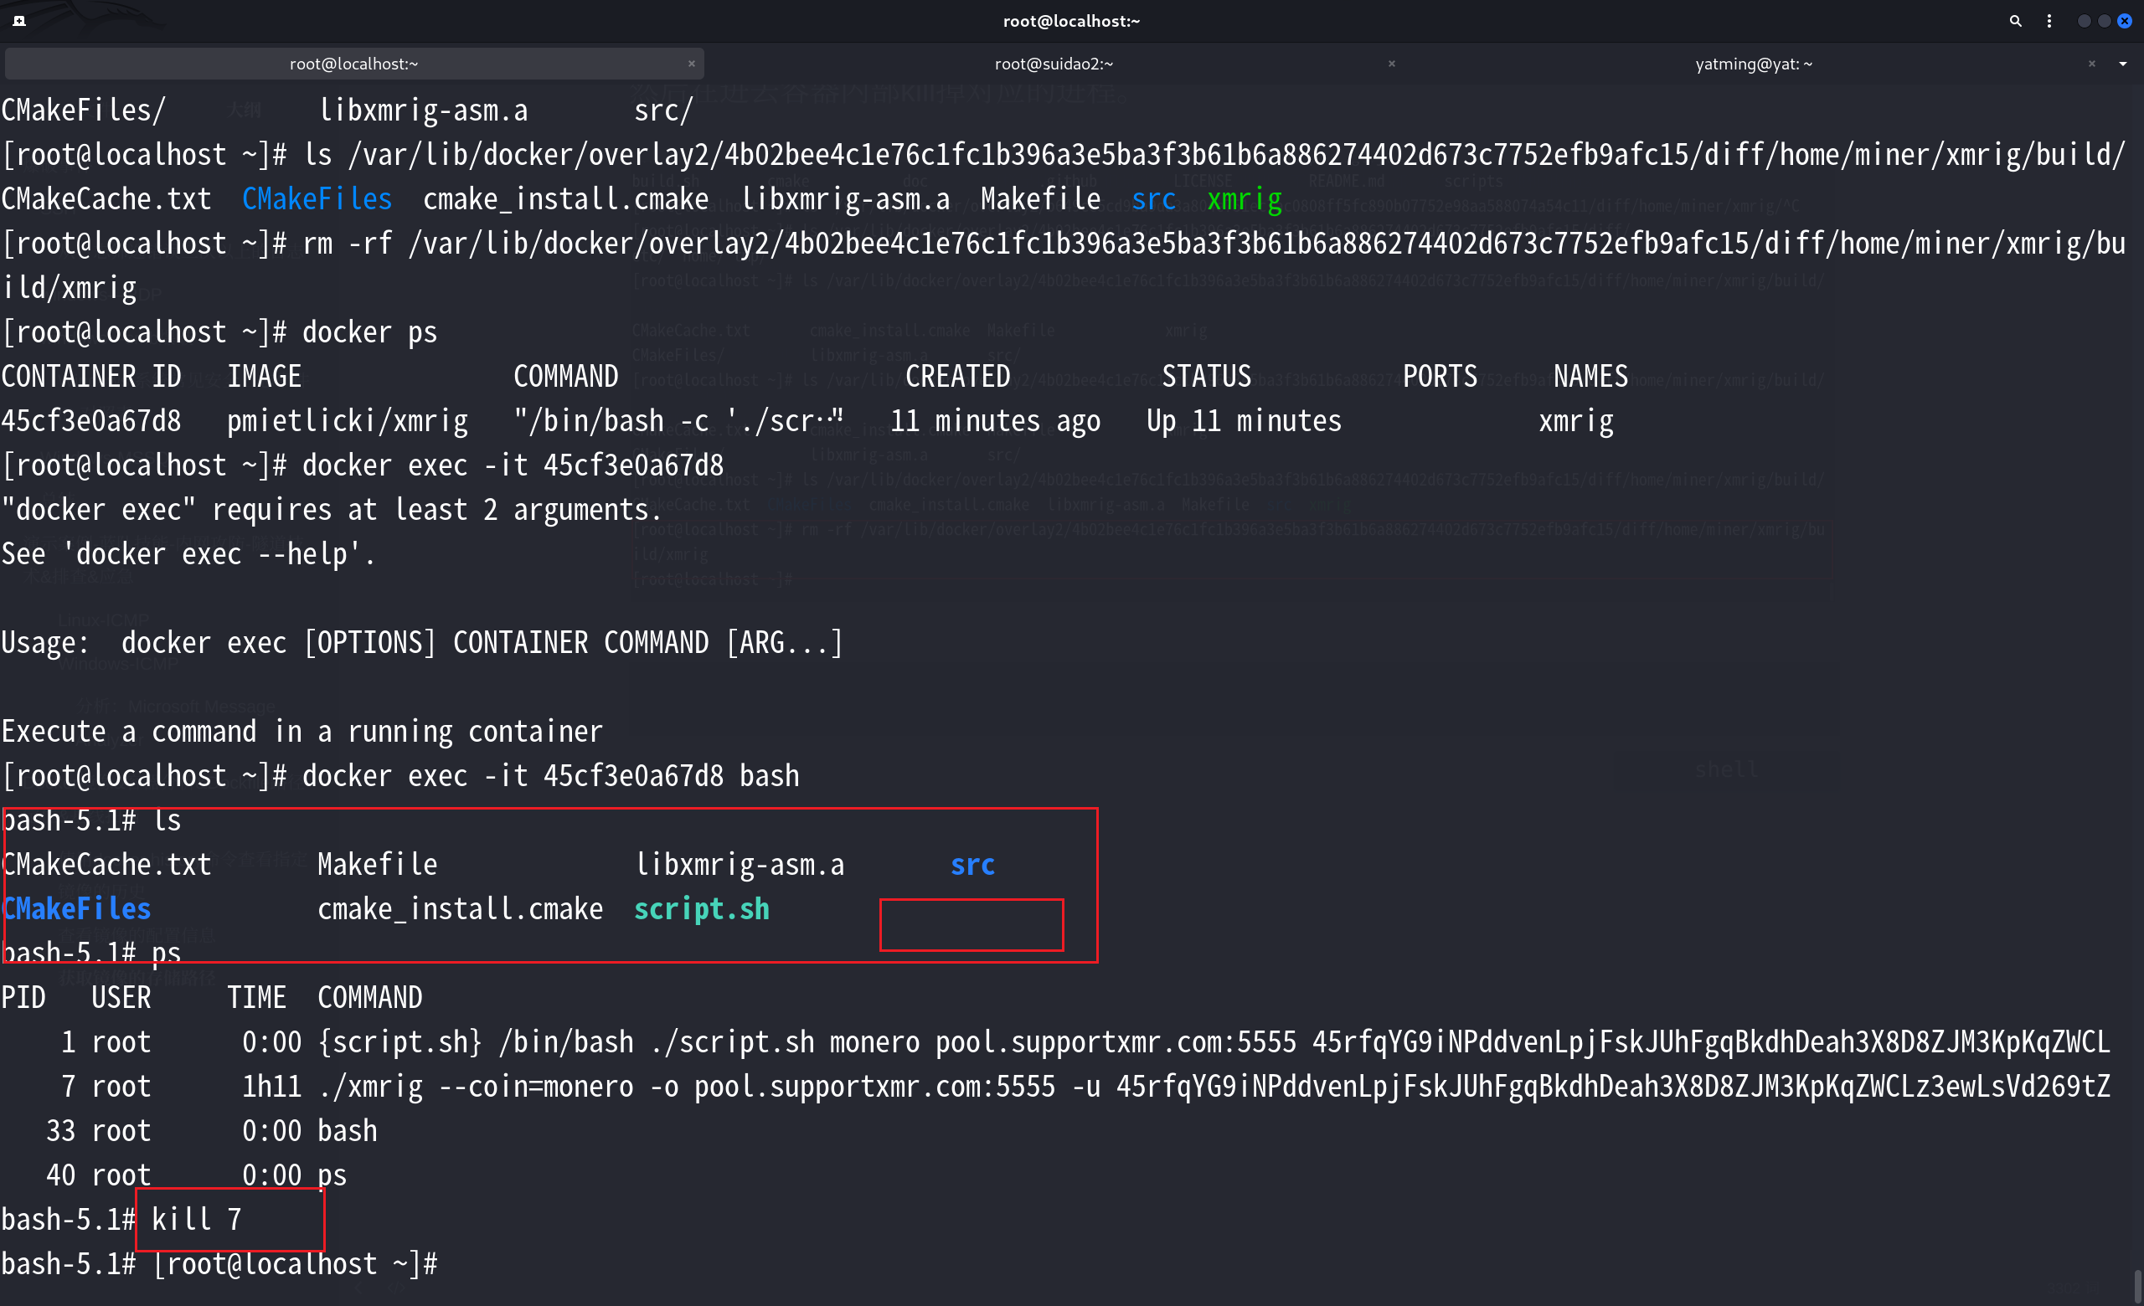2144x1306 pixels.
Task: Click the terminal scrollbar thumb
Action: 2137,1287
